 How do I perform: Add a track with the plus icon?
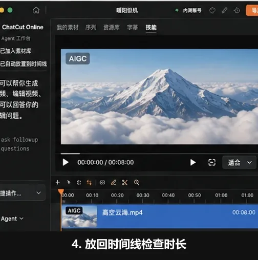[x=58, y=182]
